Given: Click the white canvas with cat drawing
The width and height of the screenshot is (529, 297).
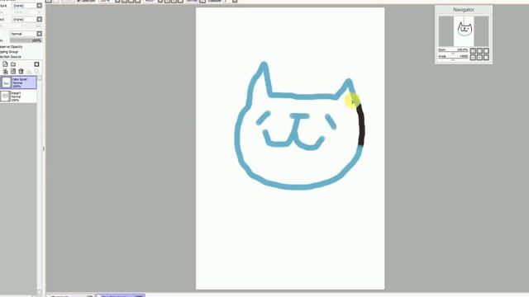Looking at the screenshot, I should tap(290, 148).
